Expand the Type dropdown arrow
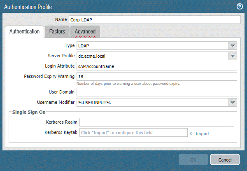Image resolution: width=247 pixels, height=171 pixels. click(x=233, y=46)
